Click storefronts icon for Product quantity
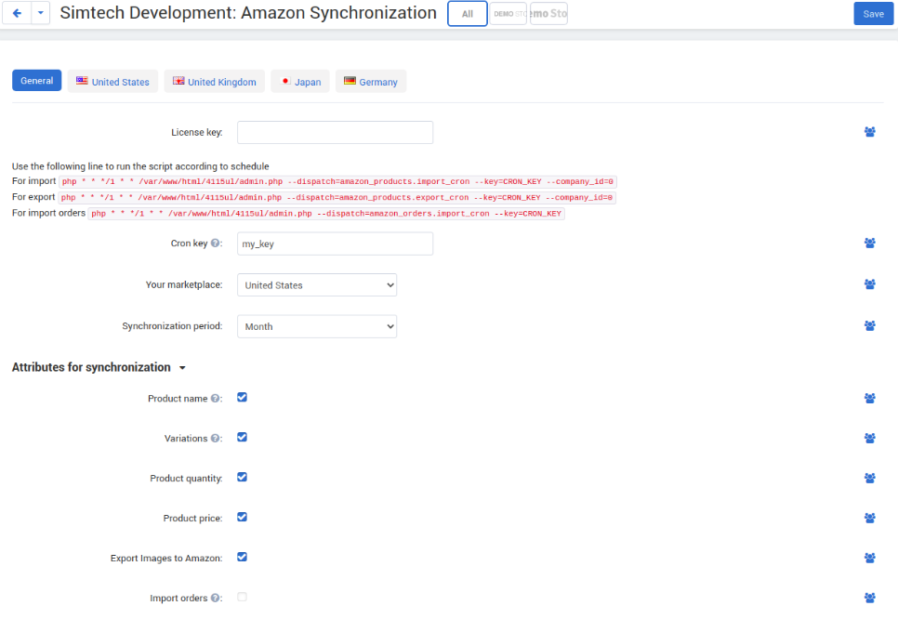The height and width of the screenshot is (619, 898). point(869,478)
